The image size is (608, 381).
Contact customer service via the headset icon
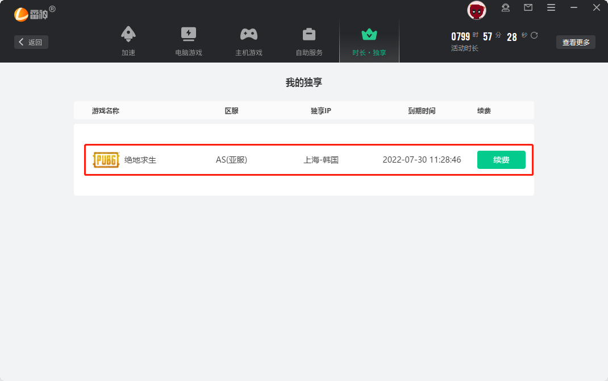click(506, 8)
